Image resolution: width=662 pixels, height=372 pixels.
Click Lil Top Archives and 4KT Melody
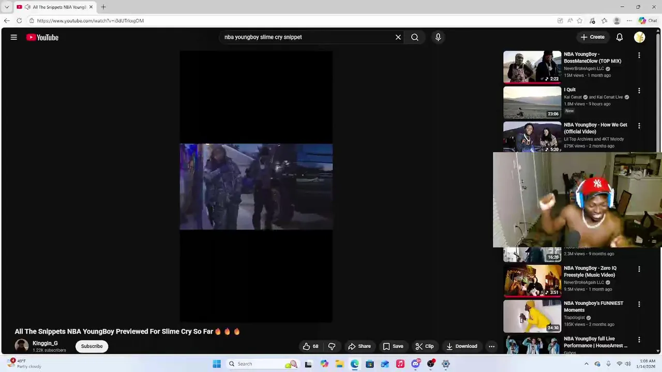pyautogui.click(x=594, y=139)
